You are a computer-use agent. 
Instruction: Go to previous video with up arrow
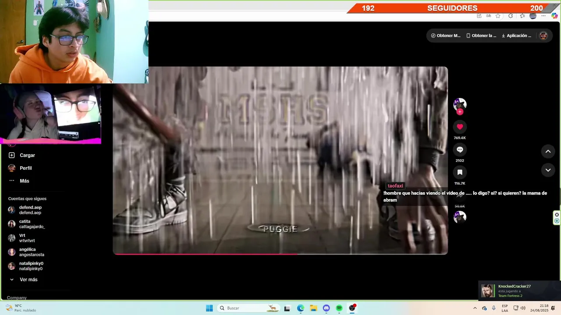pyautogui.click(x=548, y=151)
